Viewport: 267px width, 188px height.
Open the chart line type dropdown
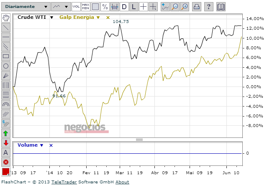[61, 7]
